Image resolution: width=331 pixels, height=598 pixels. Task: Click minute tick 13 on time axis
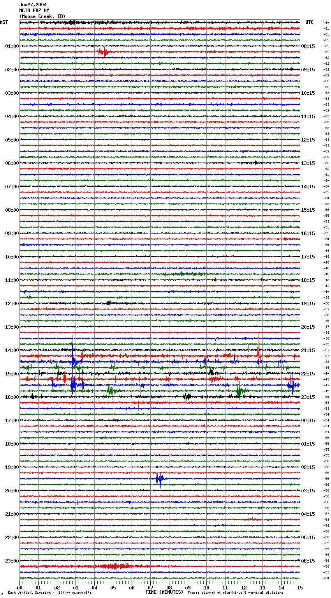click(x=262, y=587)
